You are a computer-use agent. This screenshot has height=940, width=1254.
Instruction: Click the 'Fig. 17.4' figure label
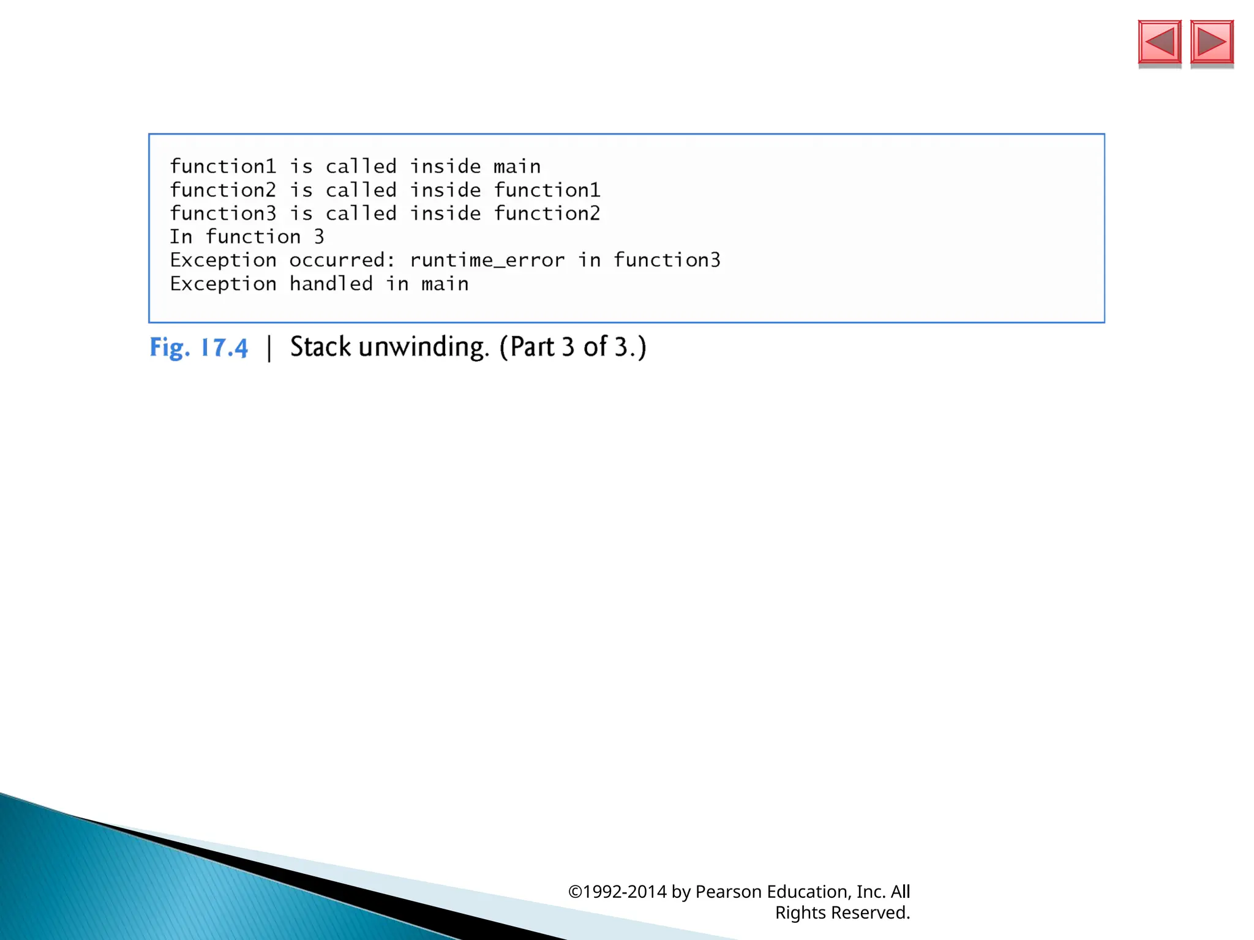[x=199, y=348]
